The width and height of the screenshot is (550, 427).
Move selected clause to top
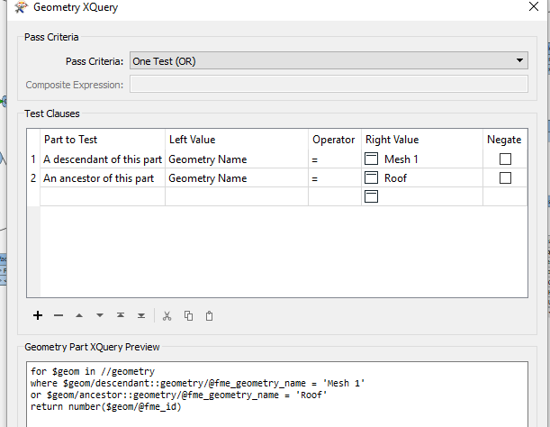tap(121, 315)
